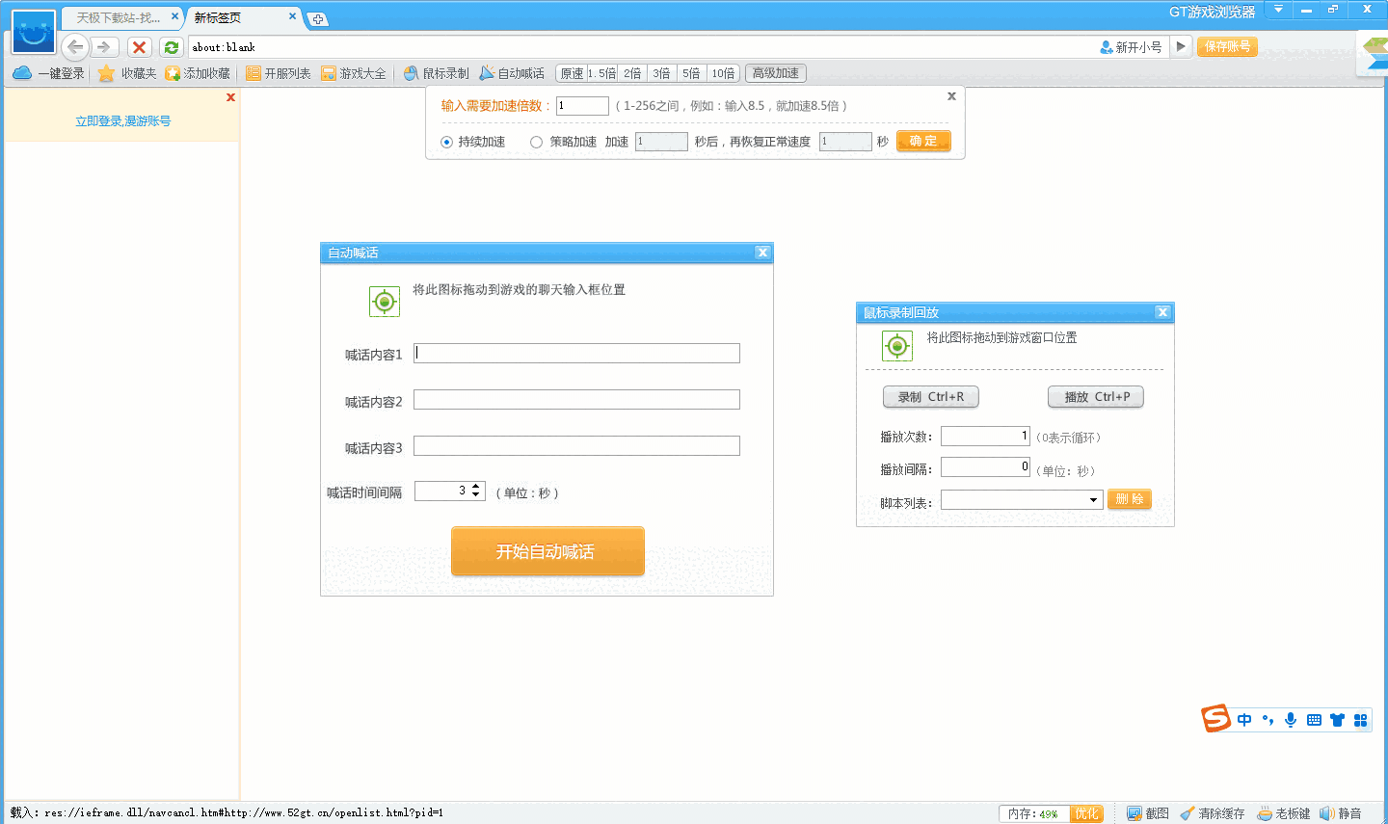Choose the 3倍 speed option
Screen dimensions: 1388x824
(x=661, y=73)
